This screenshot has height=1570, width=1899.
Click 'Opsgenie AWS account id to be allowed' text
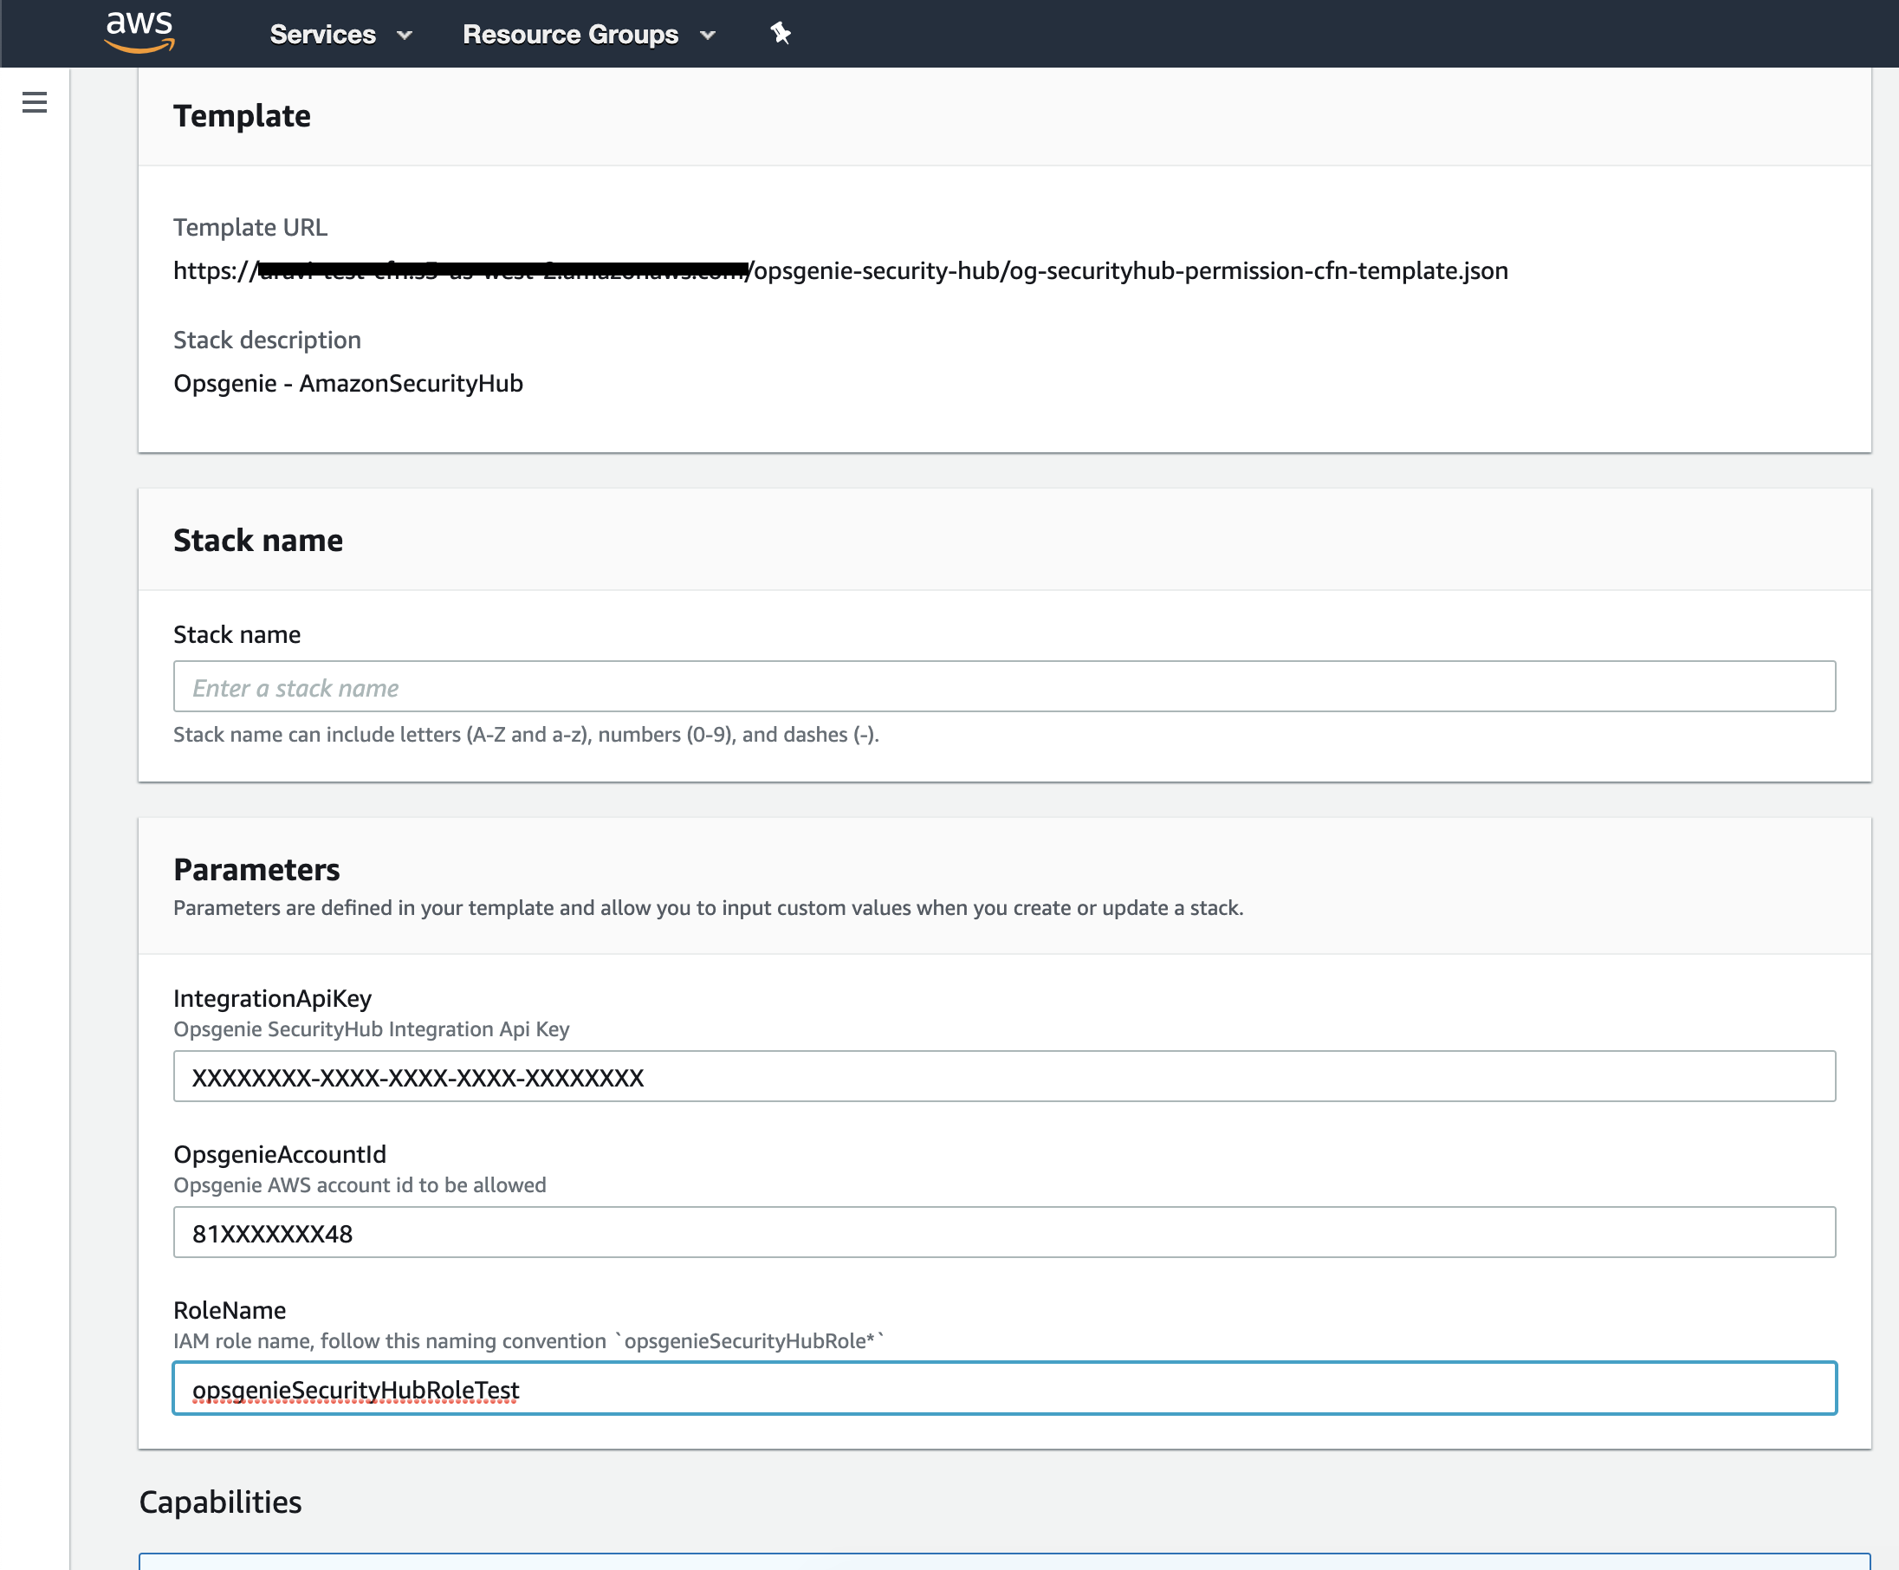(x=360, y=1184)
